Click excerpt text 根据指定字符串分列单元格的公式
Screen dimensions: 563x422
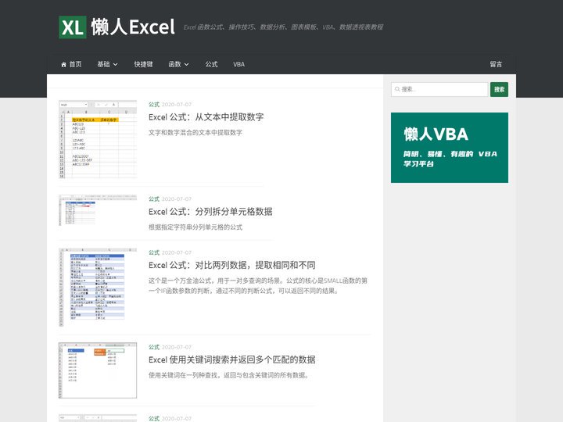click(195, 227)
